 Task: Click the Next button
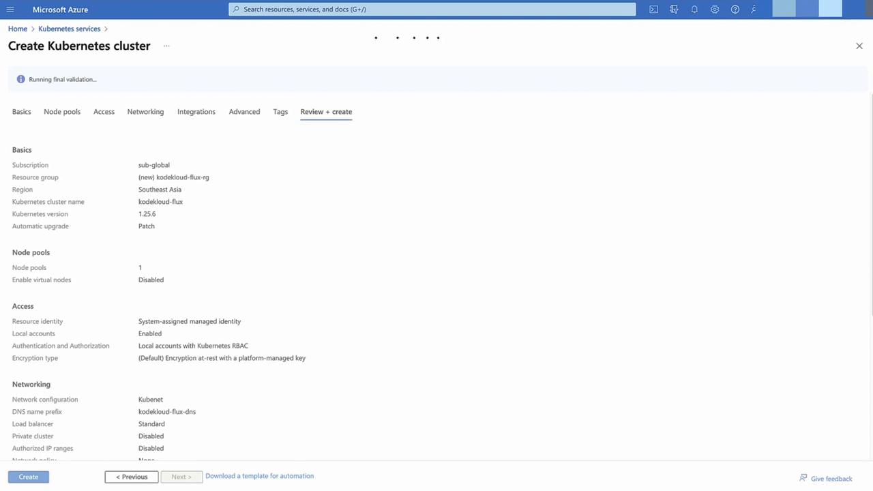coord(181,477)
